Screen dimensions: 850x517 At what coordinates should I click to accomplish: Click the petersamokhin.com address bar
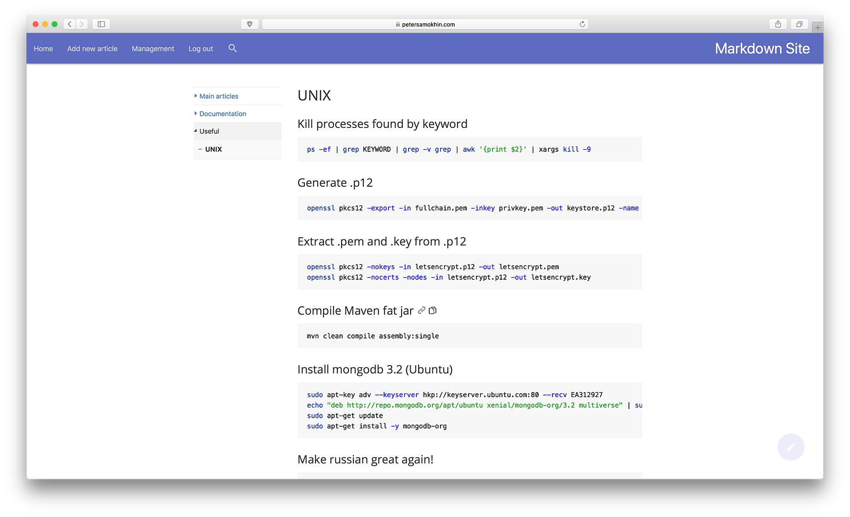pyautogui.click(x=425, y=24)
